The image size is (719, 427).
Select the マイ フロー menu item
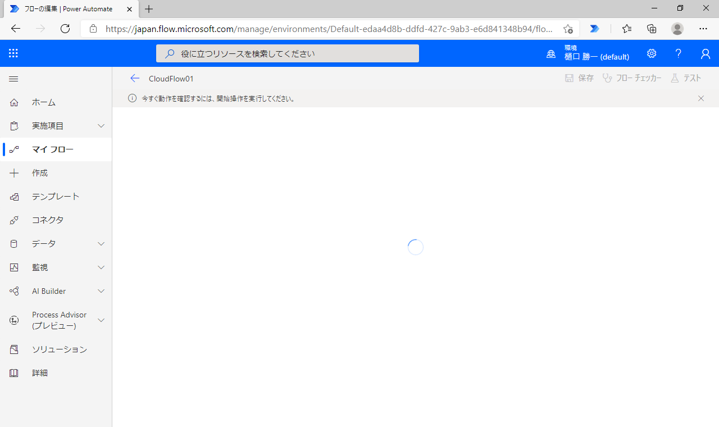point(56,149)
